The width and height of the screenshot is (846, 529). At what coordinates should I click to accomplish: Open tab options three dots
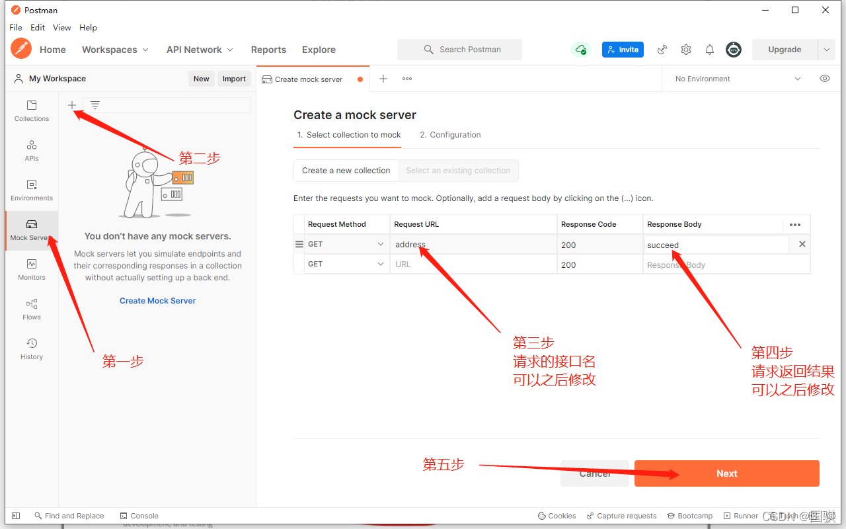click(x=407, y=79)
